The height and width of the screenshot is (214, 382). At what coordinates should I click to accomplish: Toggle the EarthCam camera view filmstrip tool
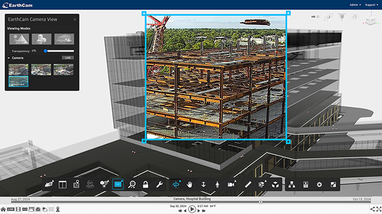tap(118, 184)
